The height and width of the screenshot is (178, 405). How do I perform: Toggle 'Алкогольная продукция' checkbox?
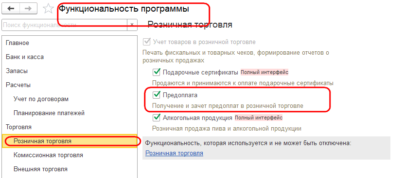(x=157, y=118)
